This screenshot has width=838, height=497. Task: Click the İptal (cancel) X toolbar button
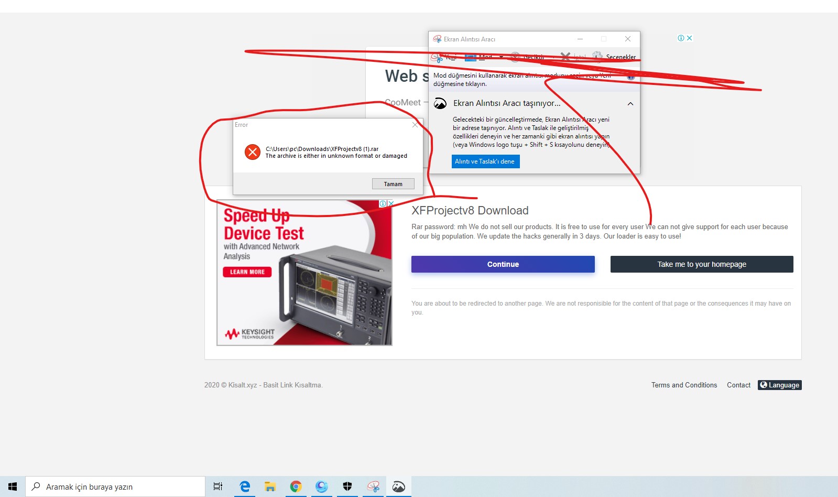(x=573, y=57)
